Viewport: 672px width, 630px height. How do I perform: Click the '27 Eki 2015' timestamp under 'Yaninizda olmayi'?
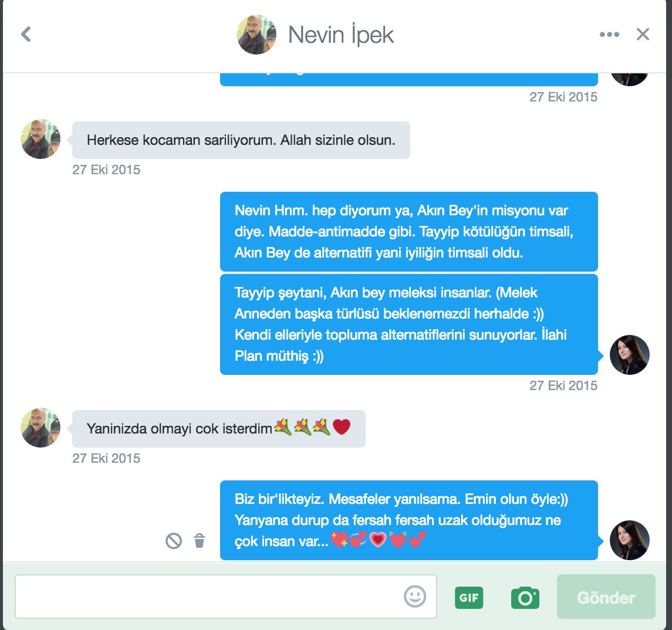[106, 458]
